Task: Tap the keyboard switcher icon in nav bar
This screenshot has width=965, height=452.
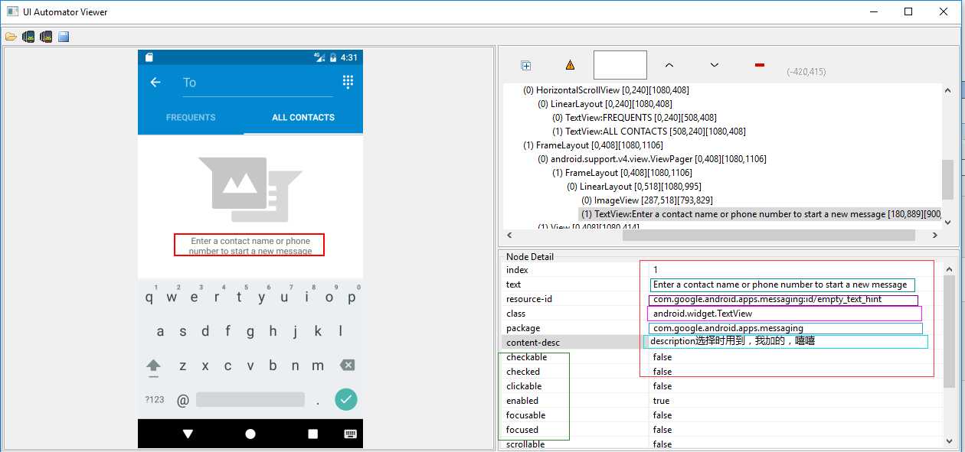Action: pyautogui.click(x=350, y=434)
